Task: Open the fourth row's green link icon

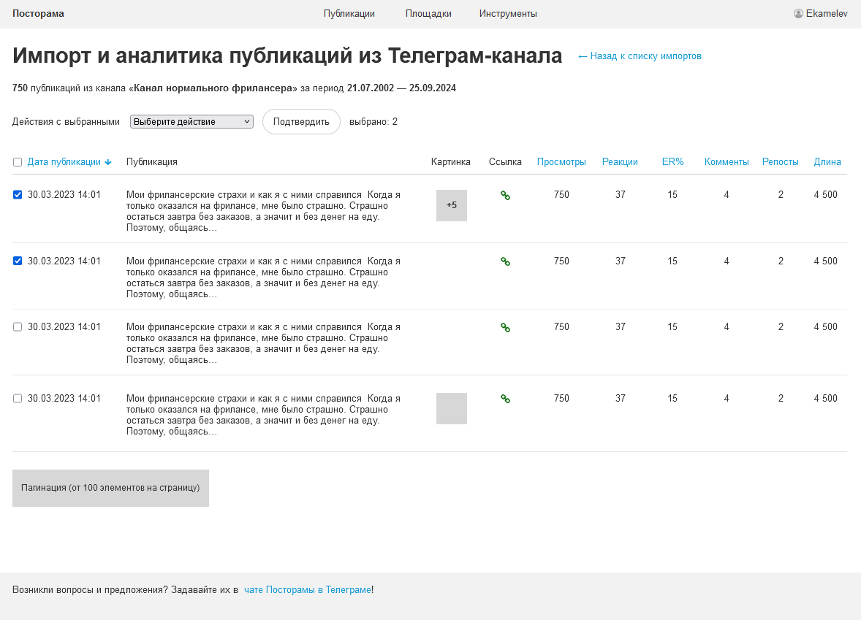Action: click(505, 399)
